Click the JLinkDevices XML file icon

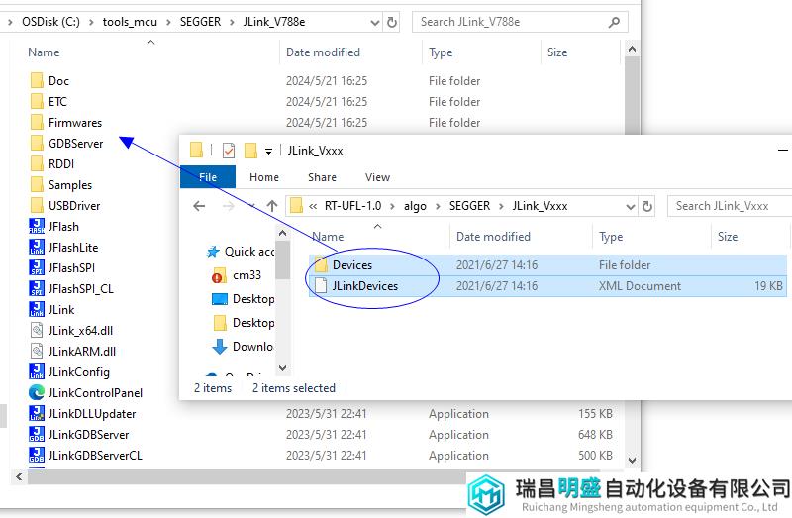pyautogui.click(x=321, y=285)
